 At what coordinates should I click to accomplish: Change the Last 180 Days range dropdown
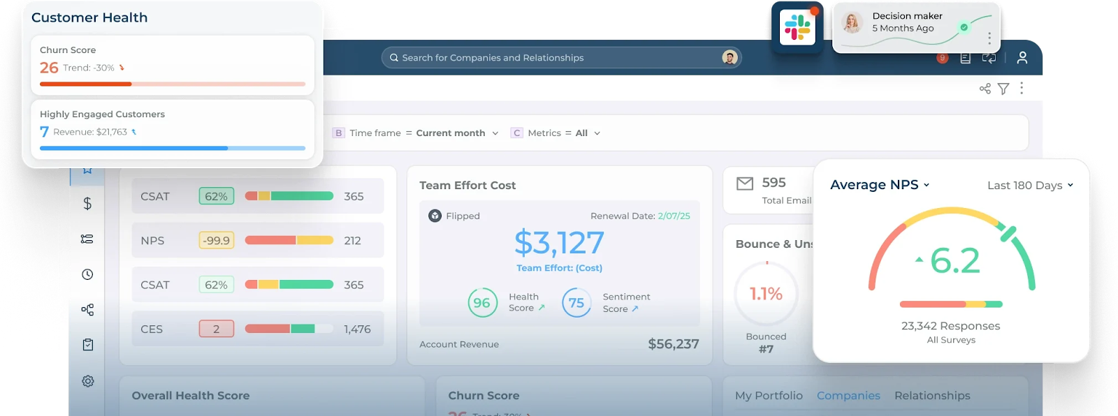pyautogui.click(x=1030, y=185)
